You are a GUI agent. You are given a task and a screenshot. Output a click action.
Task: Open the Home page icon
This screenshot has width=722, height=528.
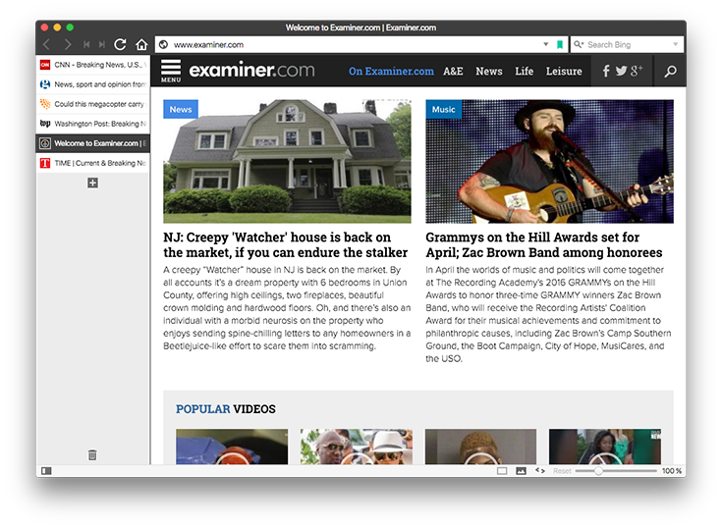click(x=141, y=44)
